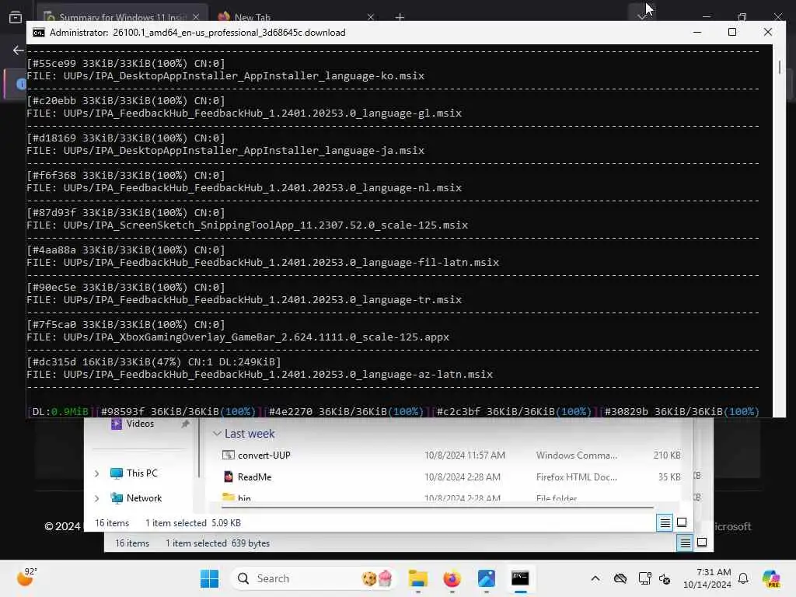
Task: Click the cookie cupcake search highlight
Action: pyautogui.click(x=377, y=578)
